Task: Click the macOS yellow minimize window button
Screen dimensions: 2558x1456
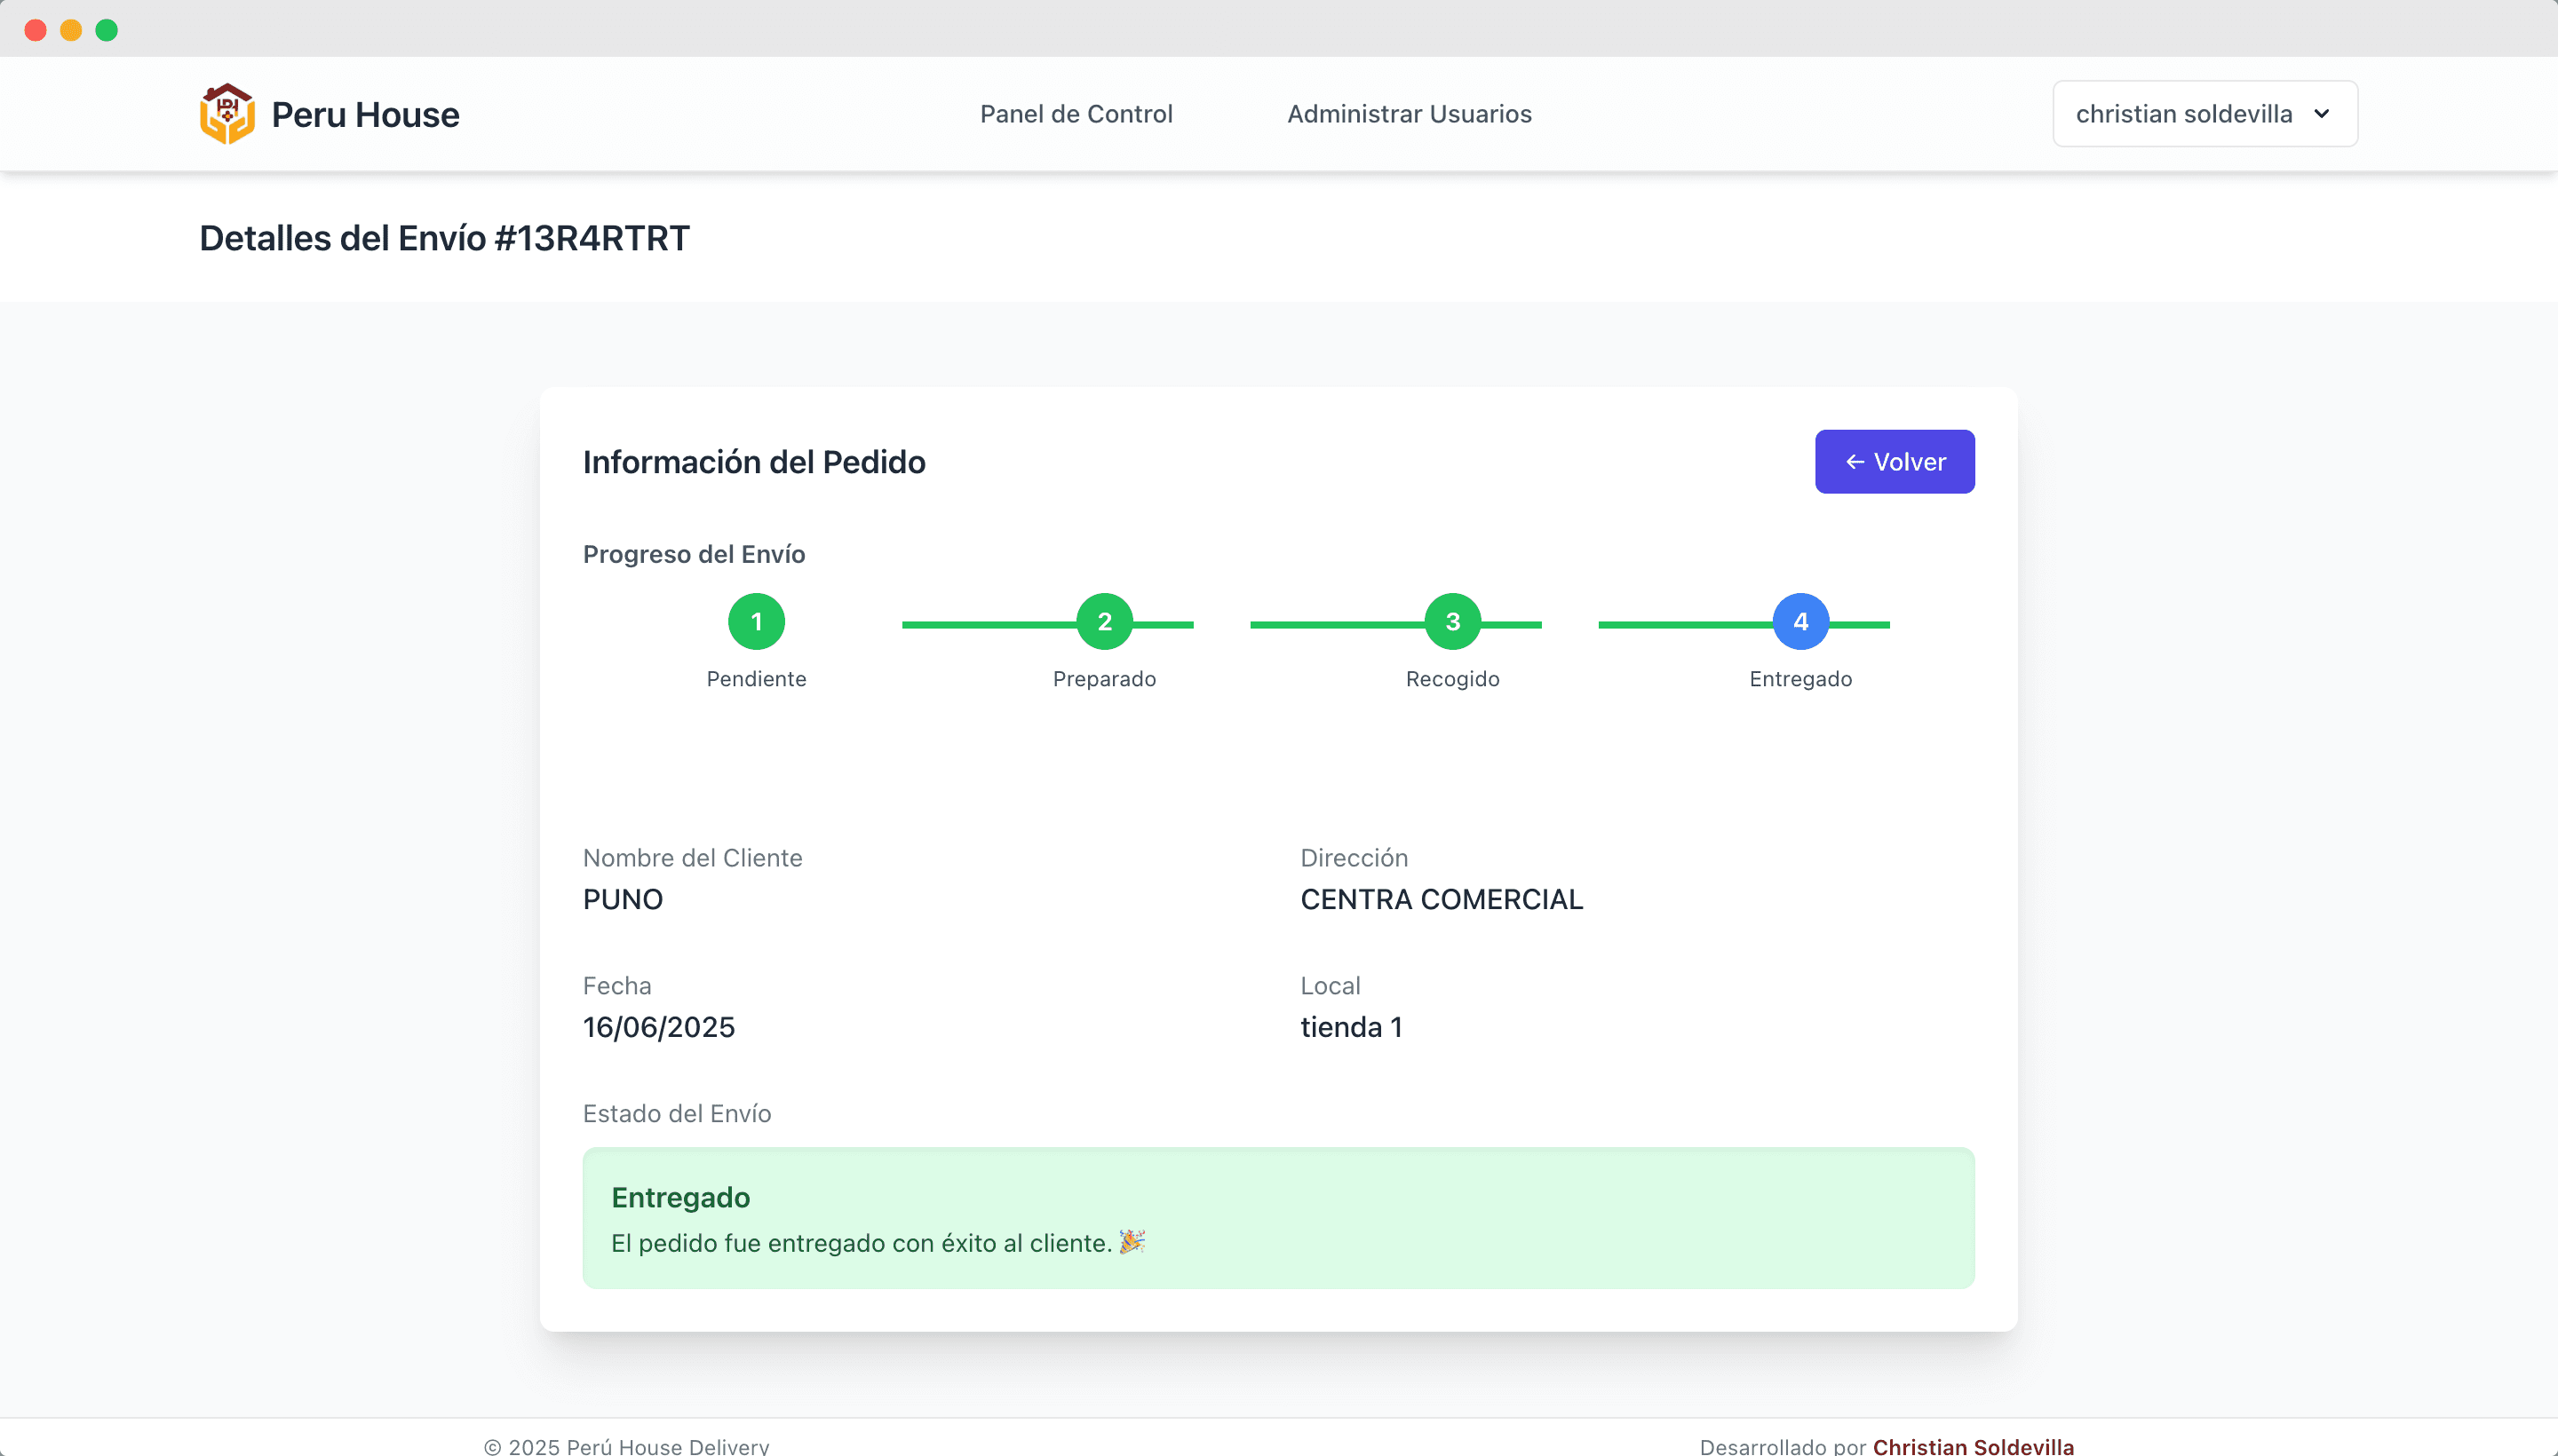Action: (x=71, y=30)
